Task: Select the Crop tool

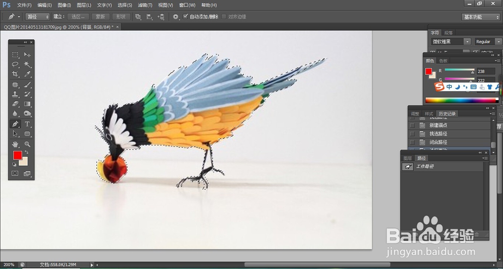Action: [x=15, y=74]
